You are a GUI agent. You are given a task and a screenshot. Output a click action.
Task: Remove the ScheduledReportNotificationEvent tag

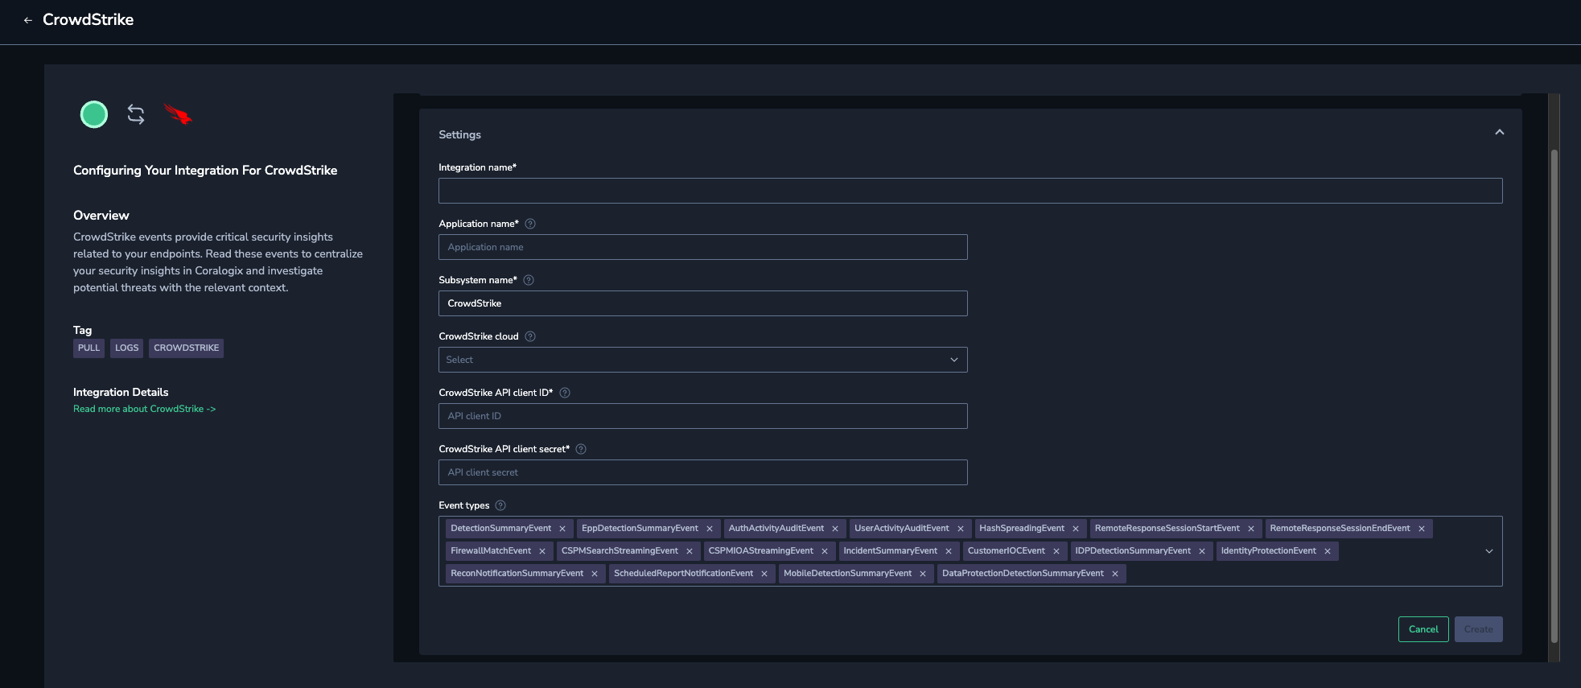pyautogui.click(x=764, y=574)
